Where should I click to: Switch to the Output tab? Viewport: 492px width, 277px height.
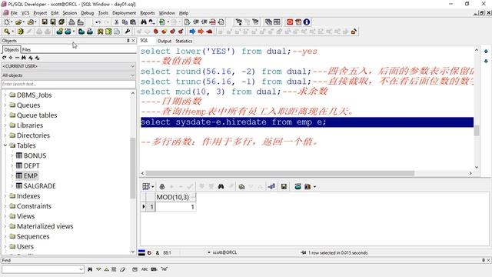point(164,41)
